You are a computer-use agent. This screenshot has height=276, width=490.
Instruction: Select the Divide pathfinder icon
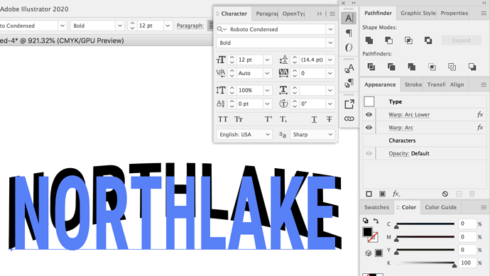371,67
